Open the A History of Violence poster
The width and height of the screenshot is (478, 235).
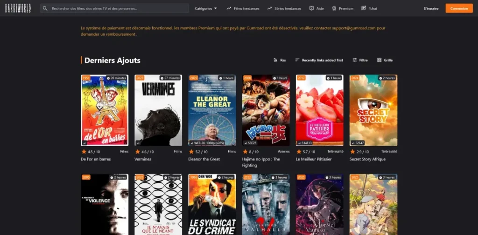[105, 204]
